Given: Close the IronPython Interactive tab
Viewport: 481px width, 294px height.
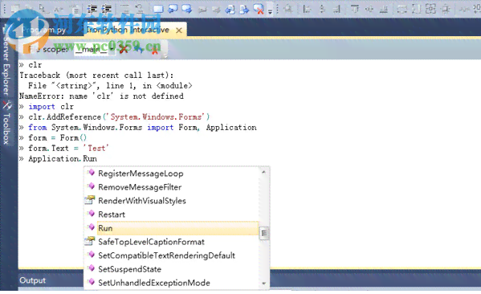Looking at the screenshot, I should point(179,31).
